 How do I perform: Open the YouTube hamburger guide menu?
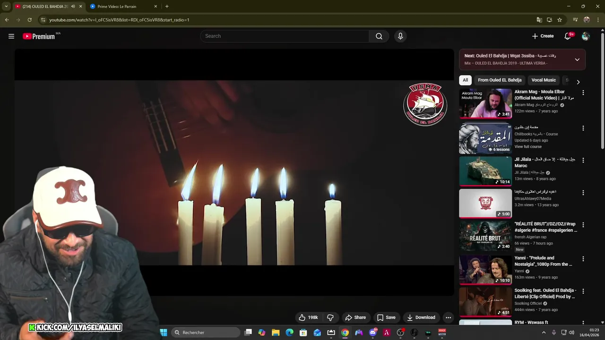click(x=11, y=36)
